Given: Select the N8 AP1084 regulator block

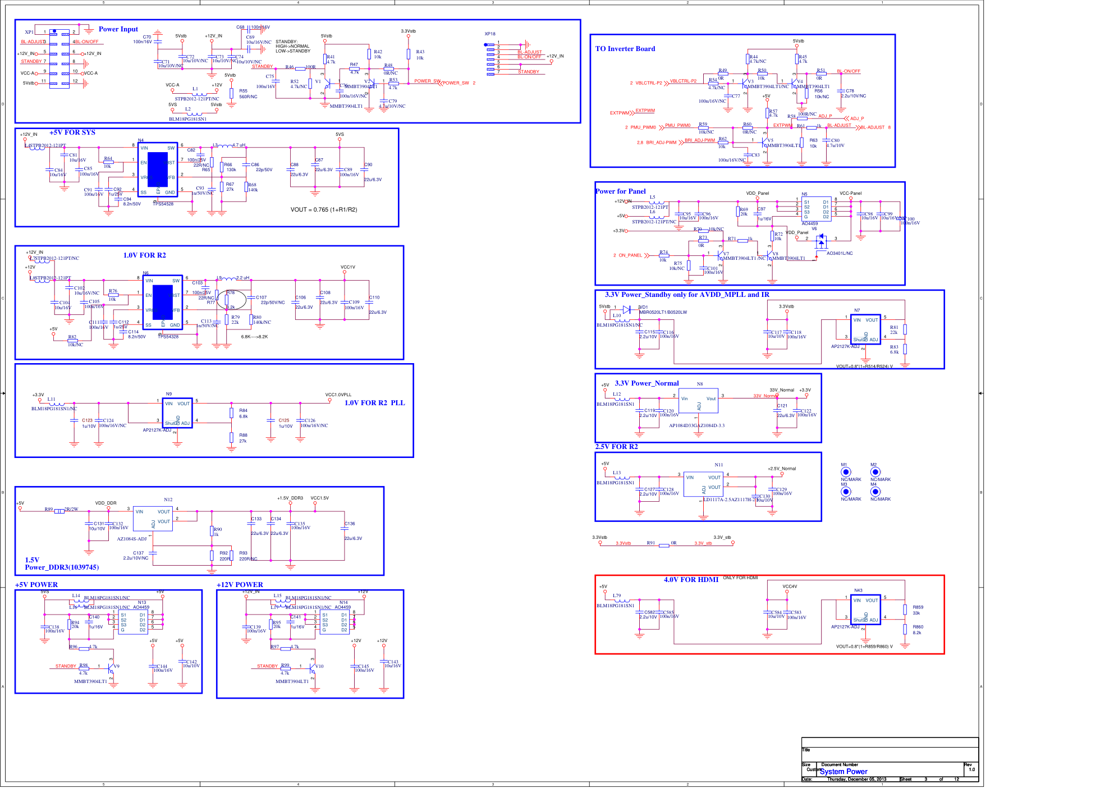Looking at the screenshot, I should [x=699, y=402].
